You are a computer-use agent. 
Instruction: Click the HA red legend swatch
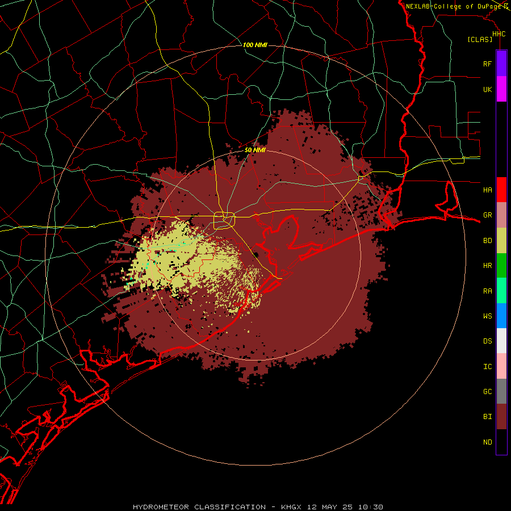tap(501, 190)
